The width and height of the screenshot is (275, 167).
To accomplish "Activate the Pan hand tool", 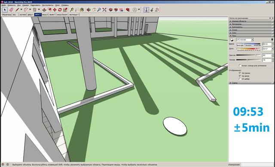I will (x=94, y=10).
